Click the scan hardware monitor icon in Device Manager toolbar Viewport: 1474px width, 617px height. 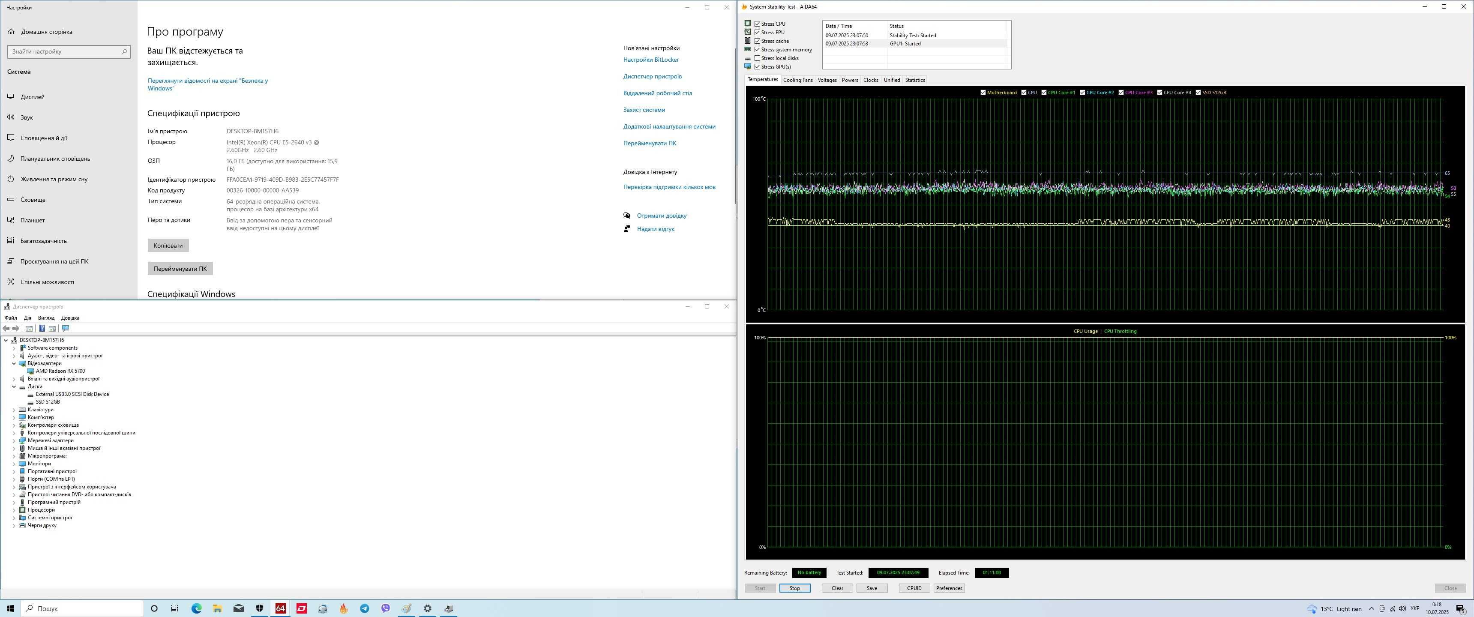(x=65, y=329)
